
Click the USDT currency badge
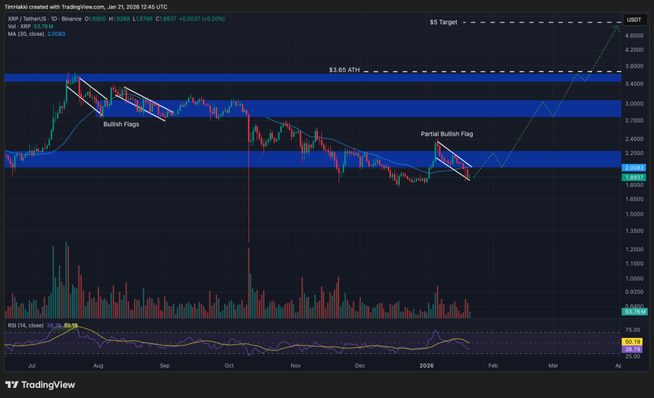pos(634,20)
